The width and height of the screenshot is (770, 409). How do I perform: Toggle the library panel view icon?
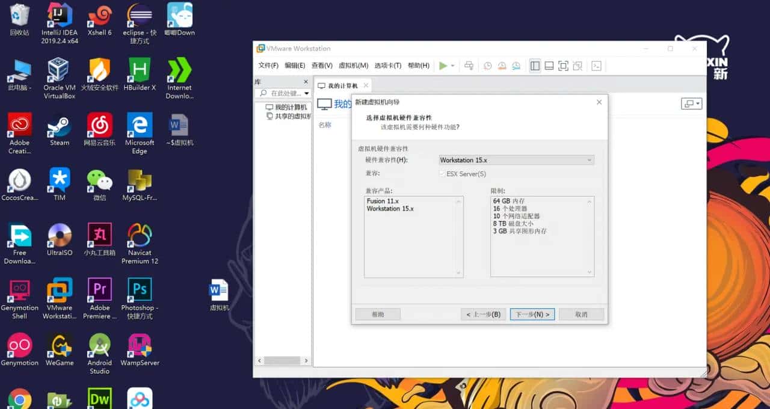[x=535, y=66]
